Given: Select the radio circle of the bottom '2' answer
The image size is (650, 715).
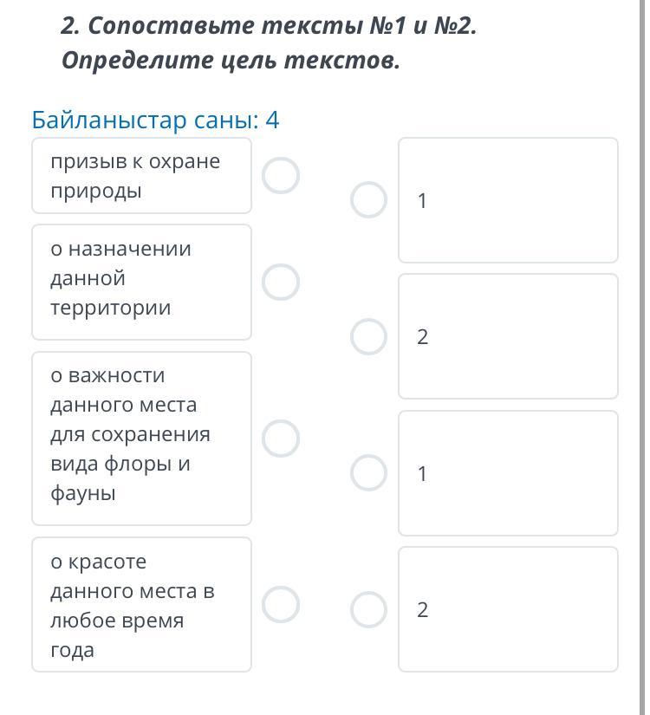Looking at the screenshot, I should click(368, 609).
